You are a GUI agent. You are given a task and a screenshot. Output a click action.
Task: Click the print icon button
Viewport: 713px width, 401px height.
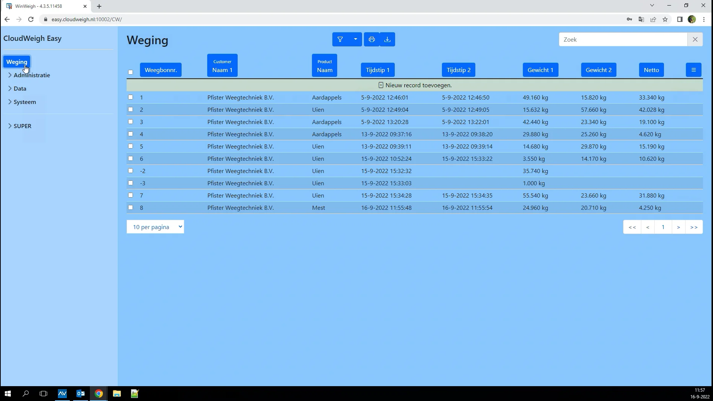[x=371, y=39]
